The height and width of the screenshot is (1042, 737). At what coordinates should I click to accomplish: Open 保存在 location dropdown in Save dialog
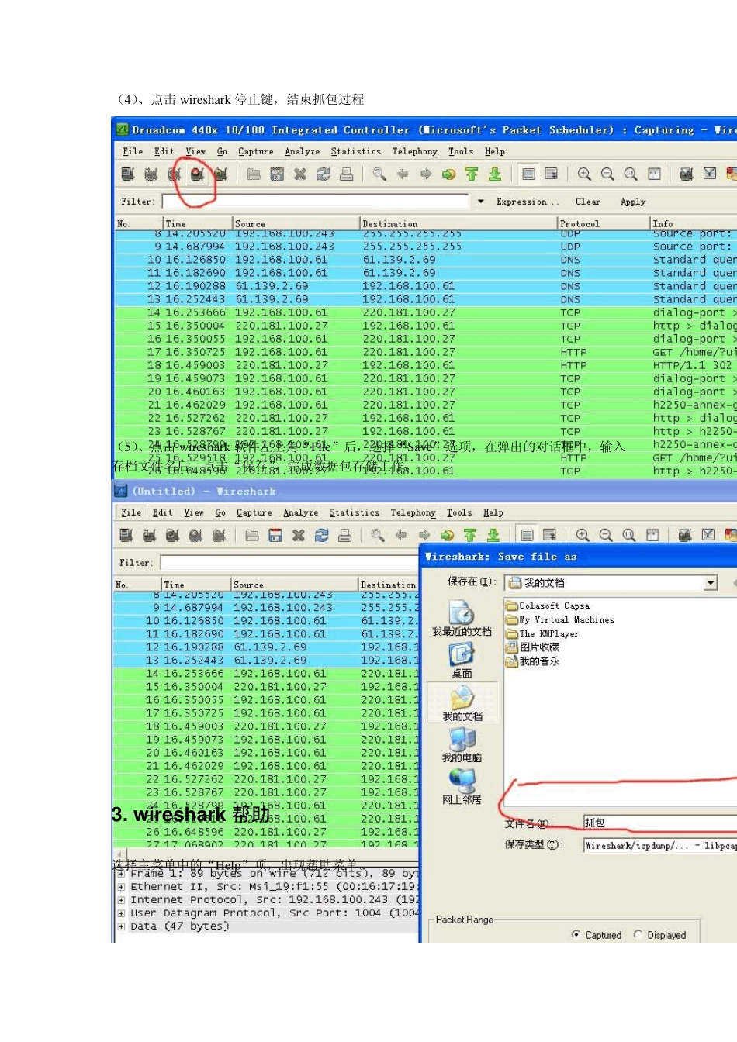711,583
